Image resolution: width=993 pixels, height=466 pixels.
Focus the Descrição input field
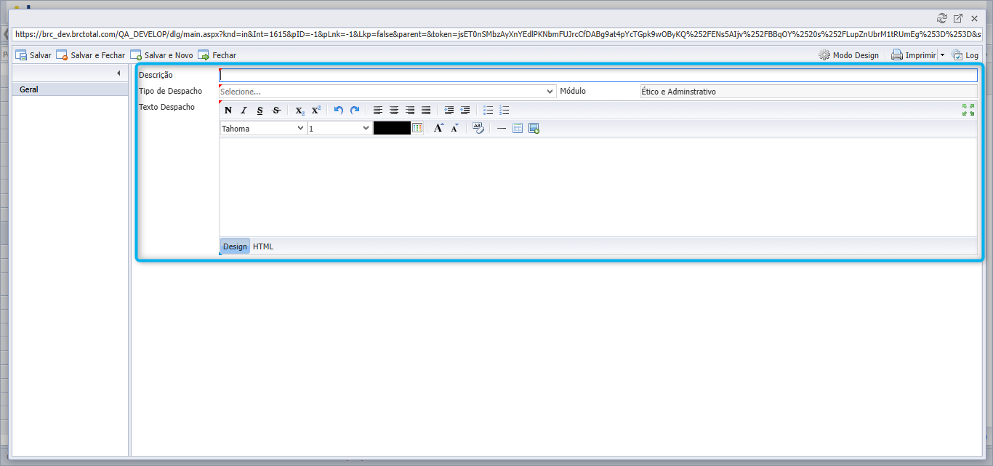(598, 75)
